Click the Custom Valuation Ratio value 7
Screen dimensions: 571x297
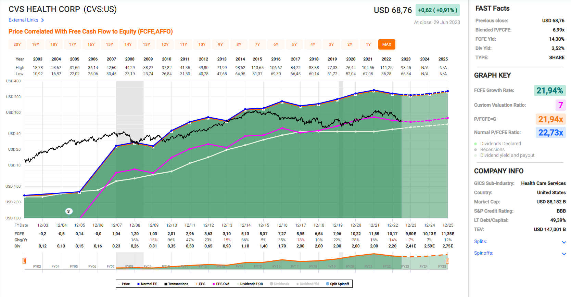[560, 105]
